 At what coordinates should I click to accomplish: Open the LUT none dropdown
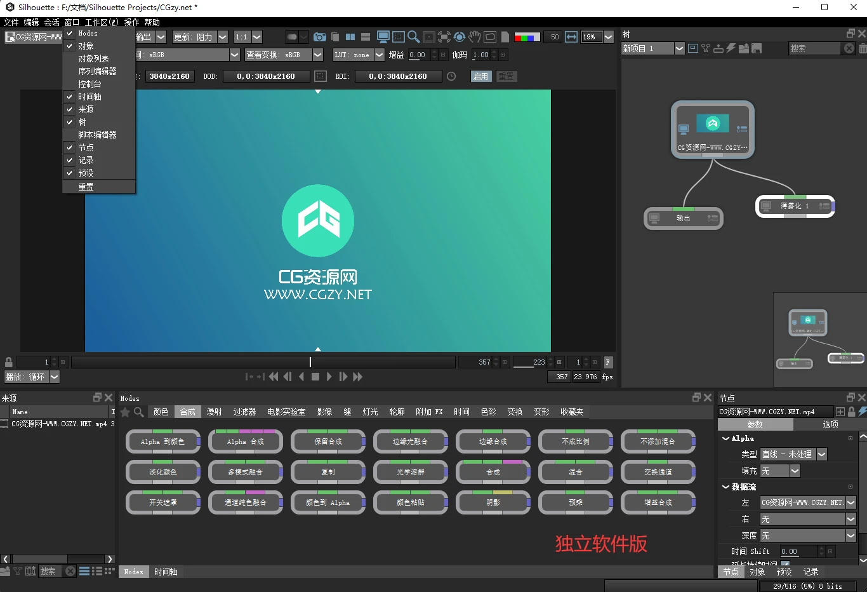[358, 55]
